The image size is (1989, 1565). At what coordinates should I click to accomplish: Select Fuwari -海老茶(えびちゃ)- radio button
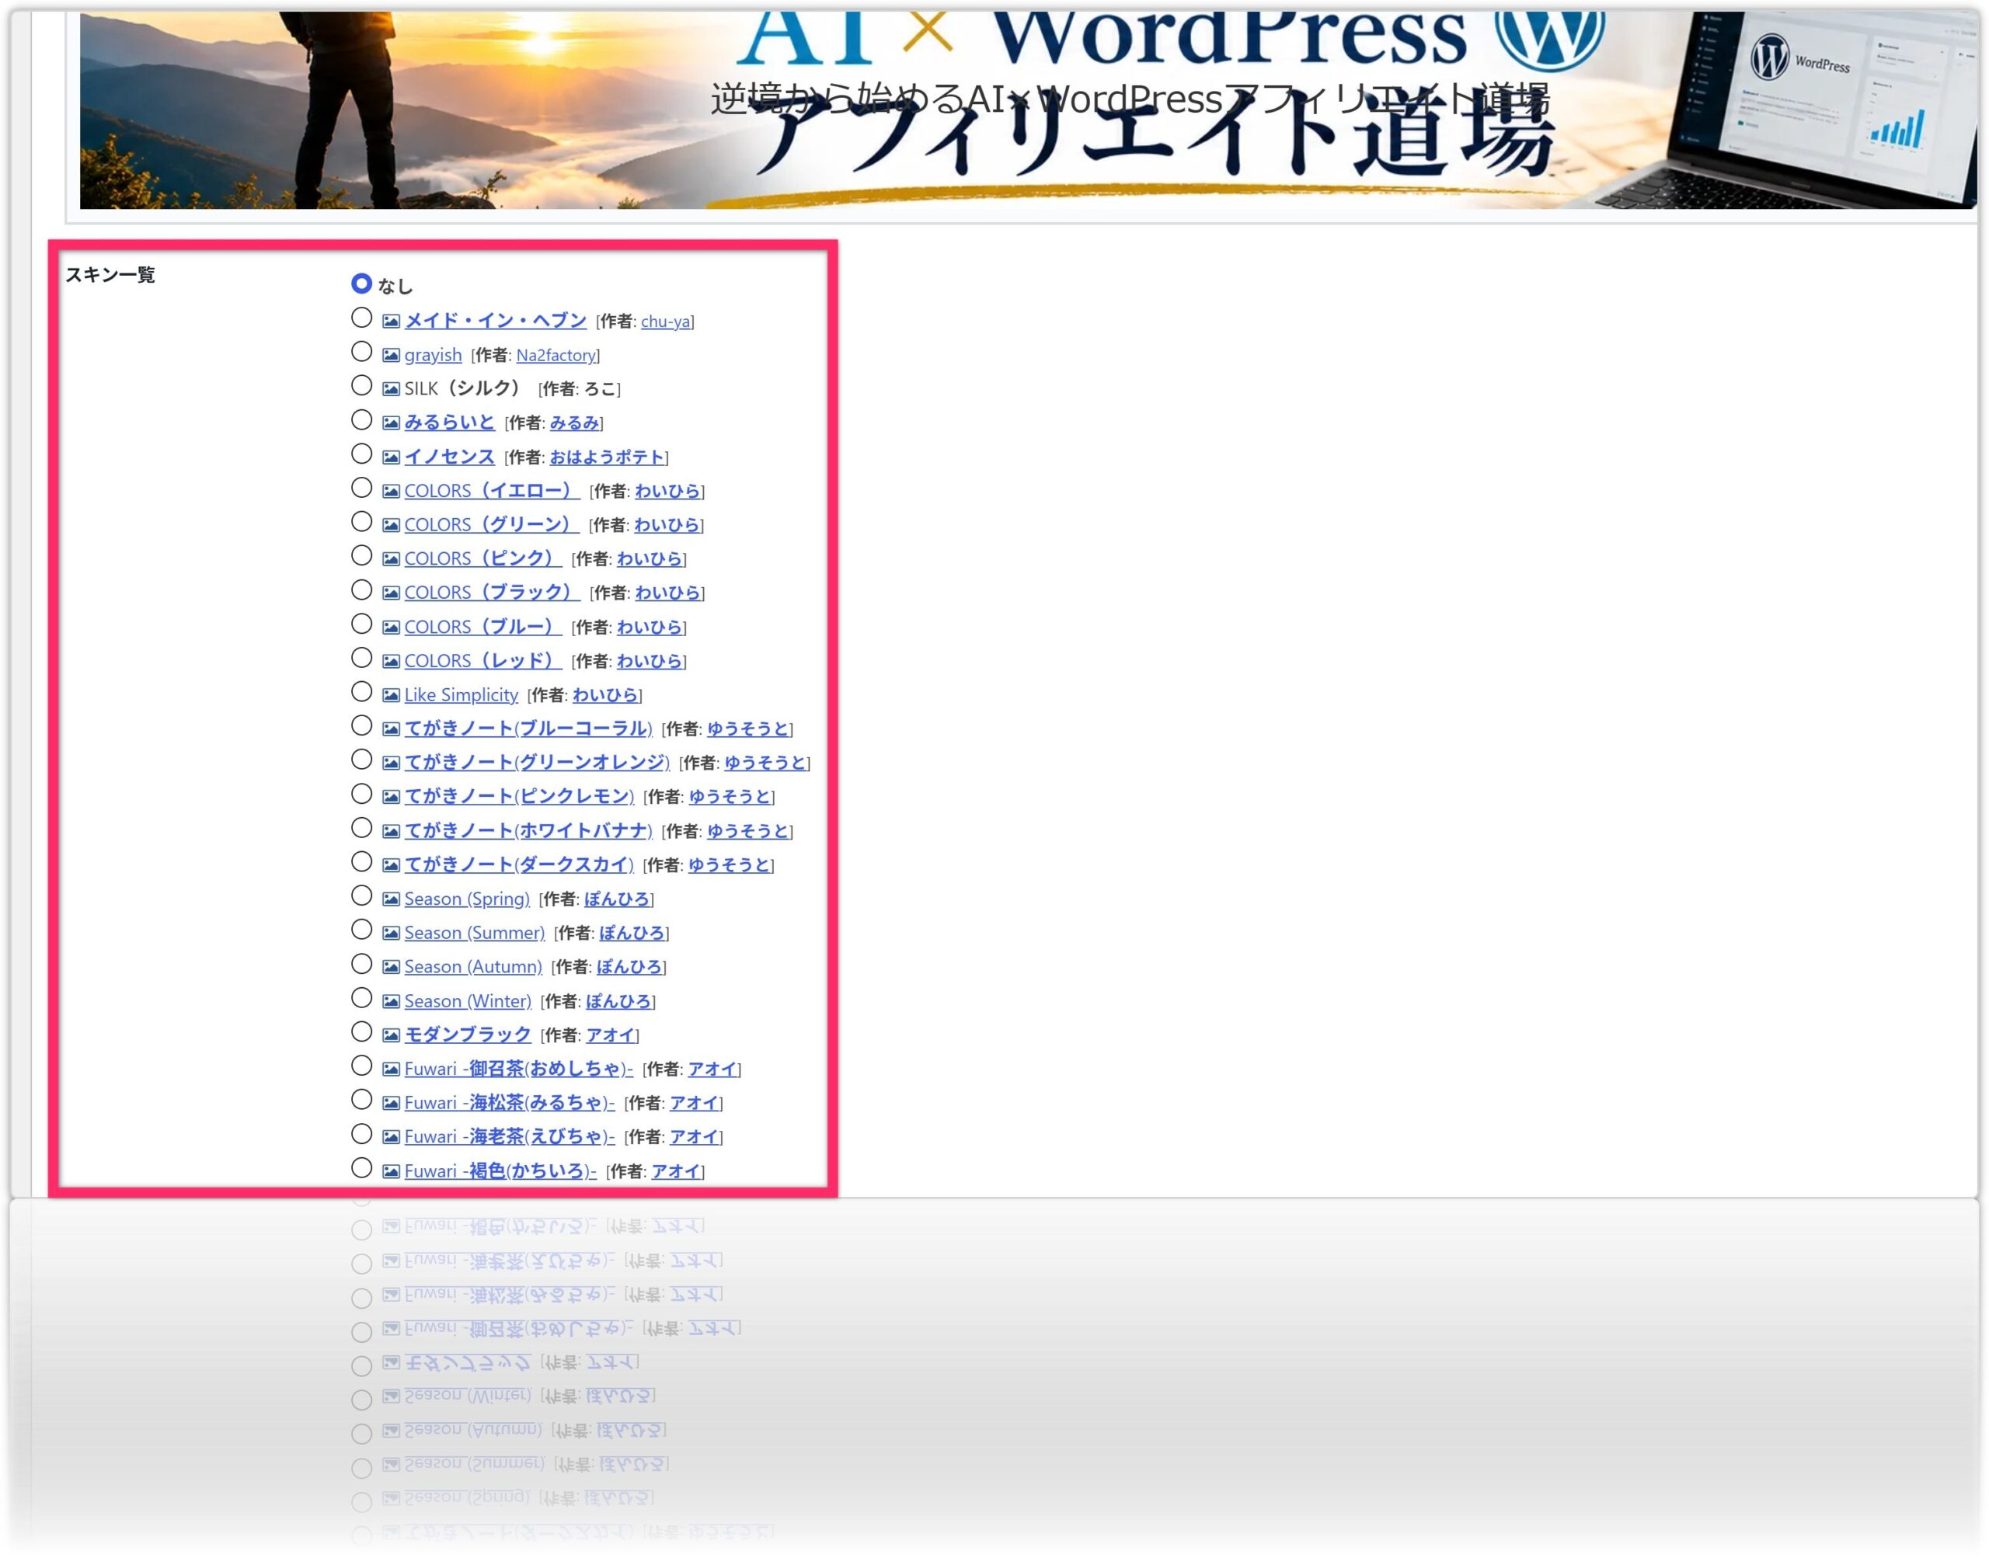point(361,1135)
